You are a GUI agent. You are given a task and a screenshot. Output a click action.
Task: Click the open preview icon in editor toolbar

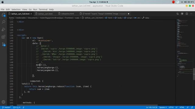coord(182,14)
